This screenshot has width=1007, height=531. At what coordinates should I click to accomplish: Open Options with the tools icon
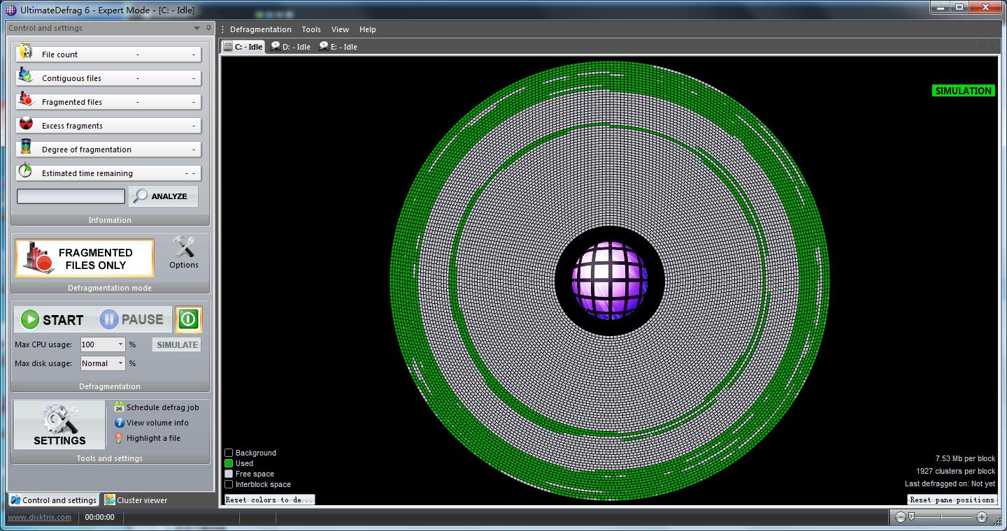click(x=183, y=247)
